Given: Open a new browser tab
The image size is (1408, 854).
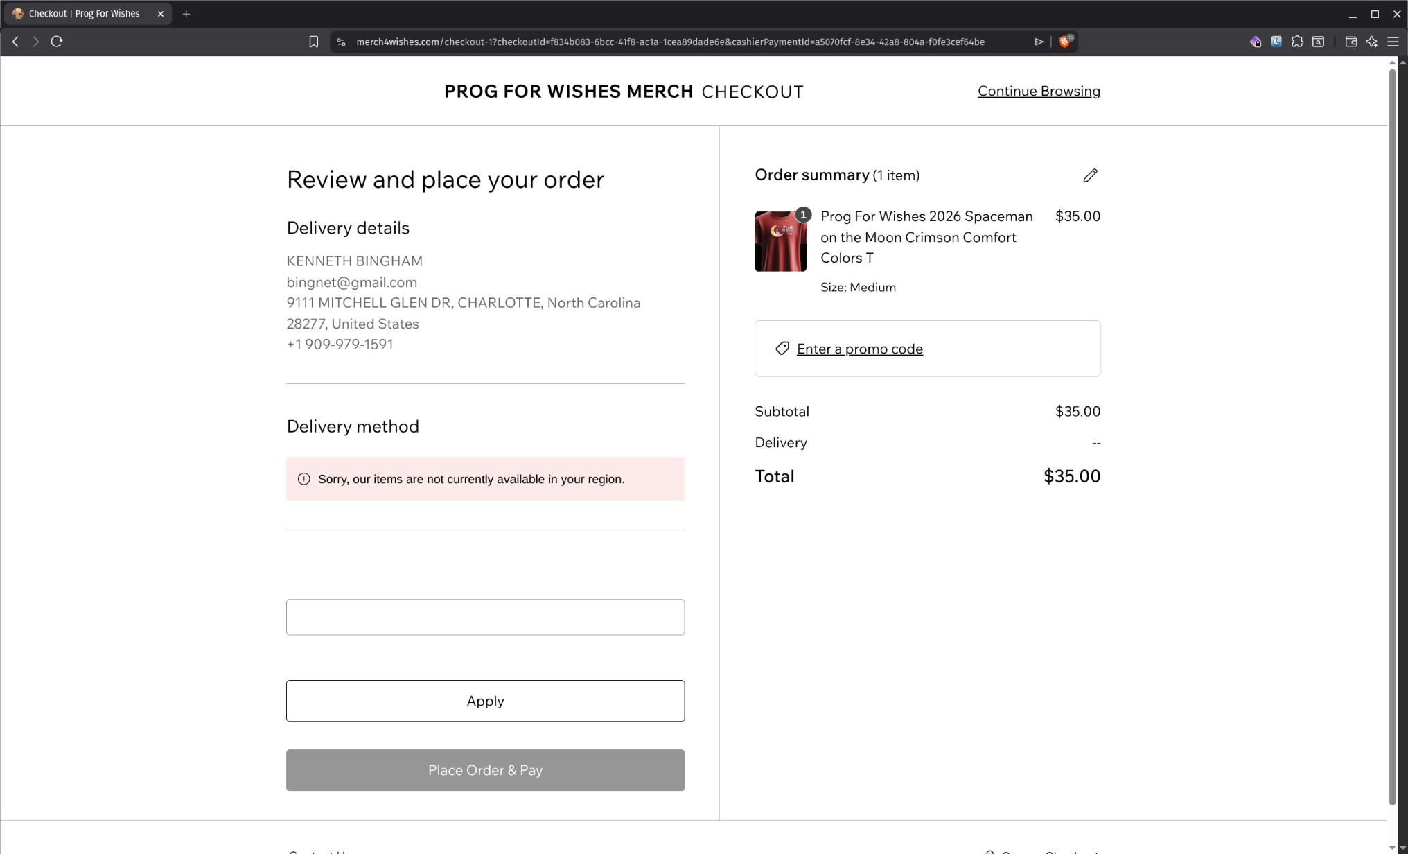Looking at the screenshot, I should (x=186, y=14).
